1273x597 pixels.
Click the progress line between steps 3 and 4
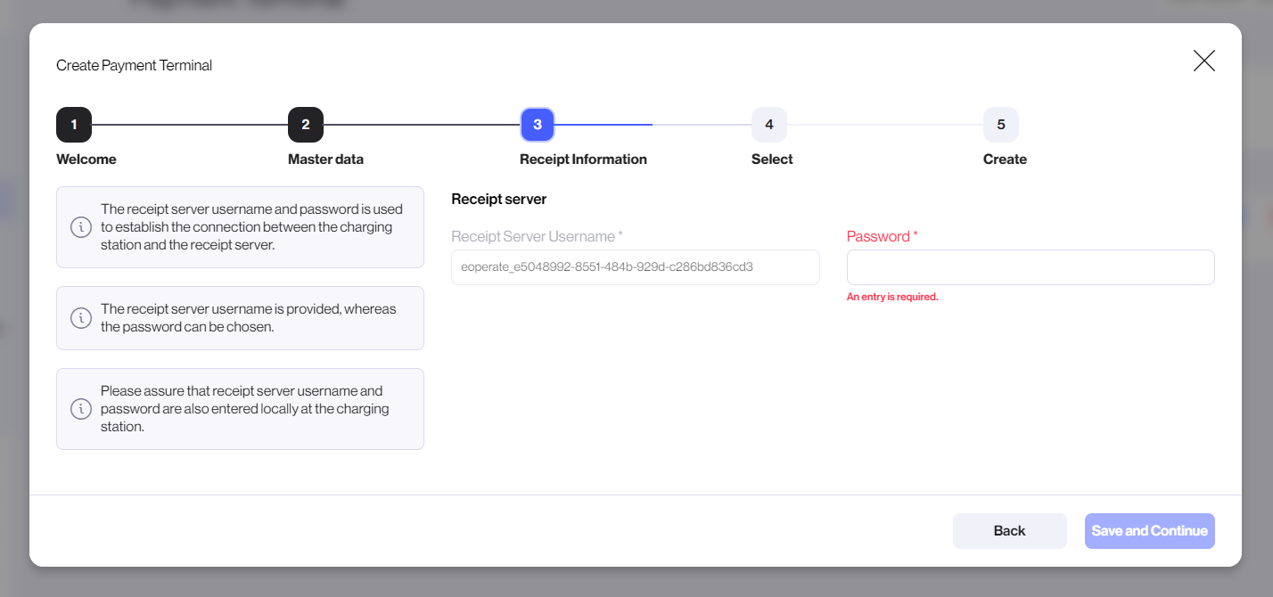[x=651, y=125]
